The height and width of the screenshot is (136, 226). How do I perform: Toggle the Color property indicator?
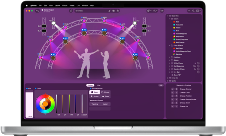click(x=36, y=88)
